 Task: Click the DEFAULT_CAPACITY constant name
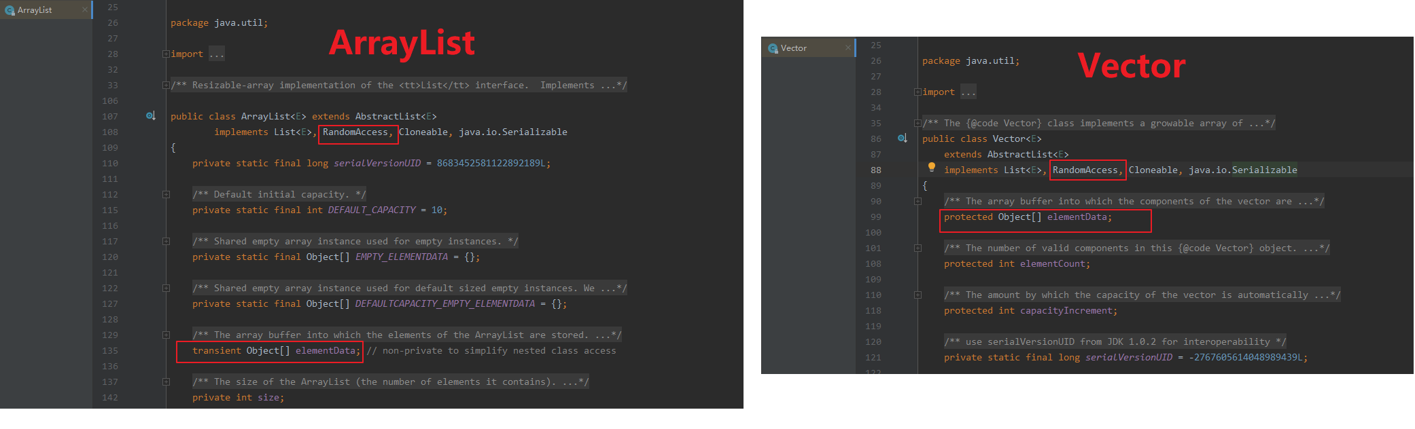pyautogui.click(x=372, y=210)
